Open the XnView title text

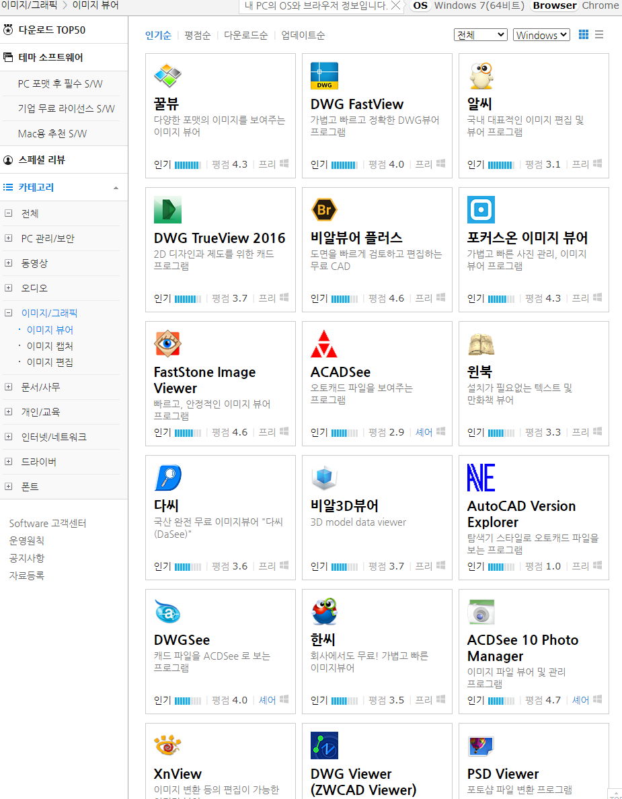178,773
